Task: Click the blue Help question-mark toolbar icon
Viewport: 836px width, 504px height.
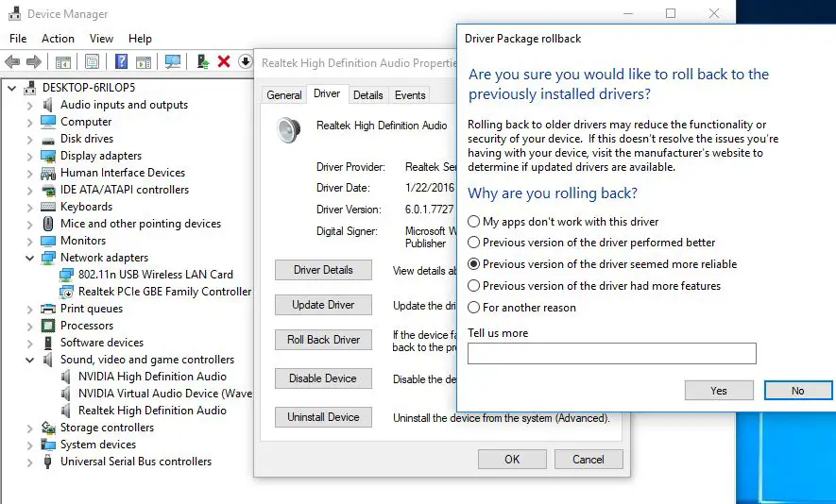Action: [121, 61]
